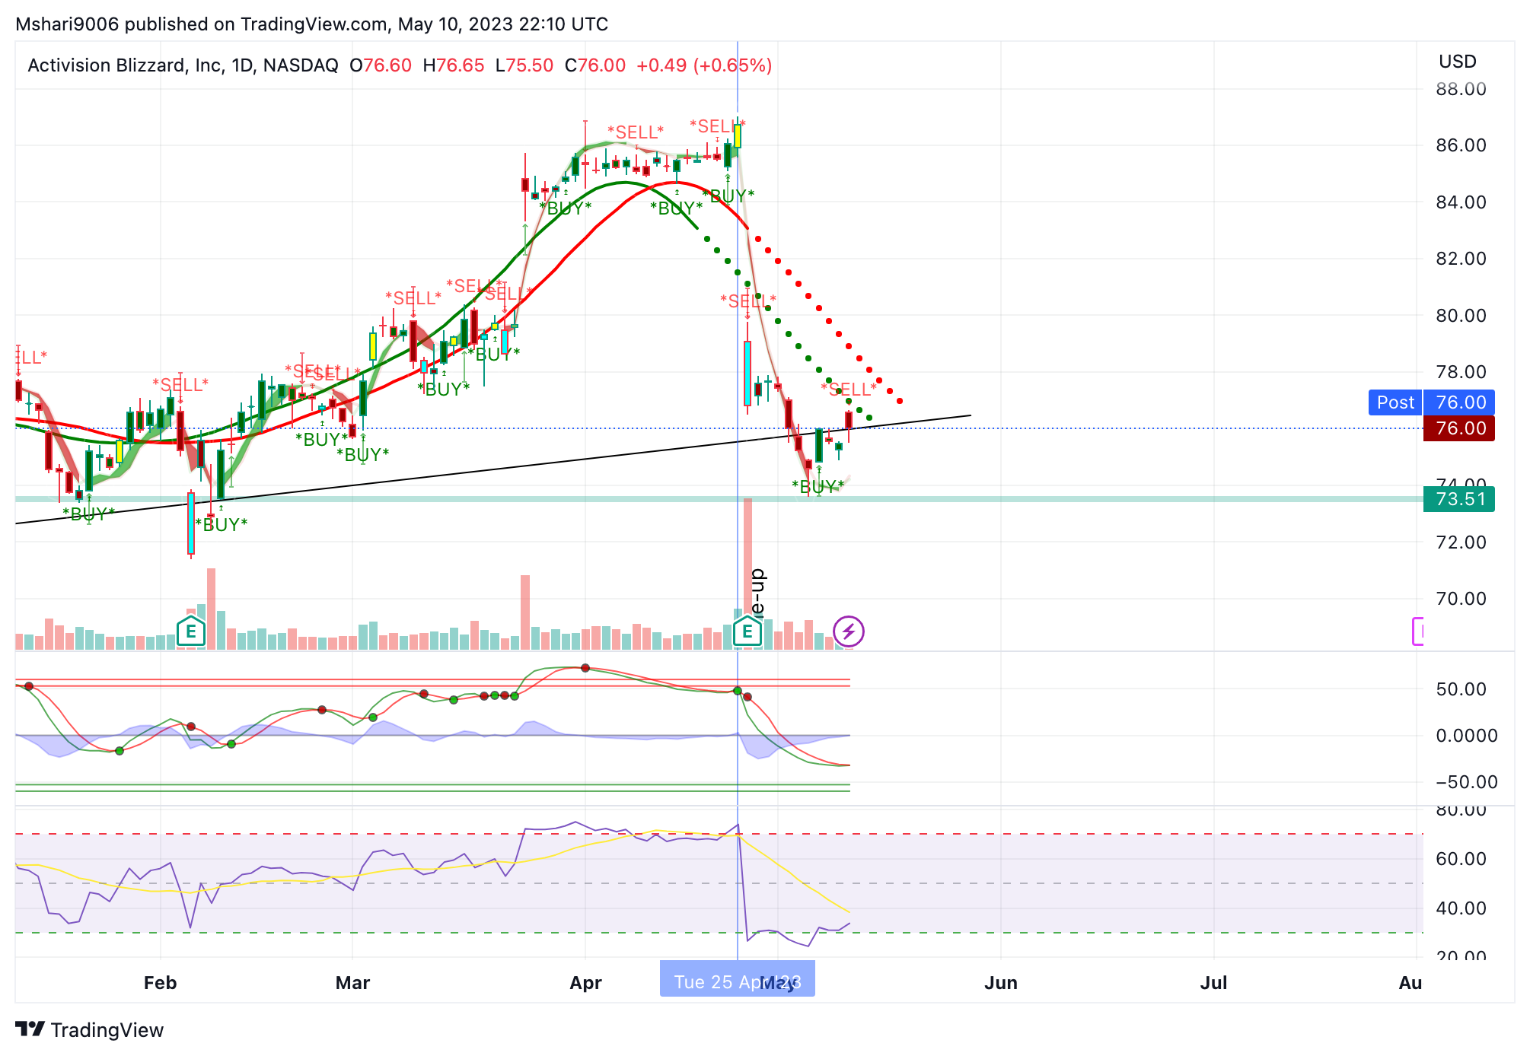Click the 72.00 price scale label
This screenshot has width=1530, height=1056.
click(x=1461, y=542)
